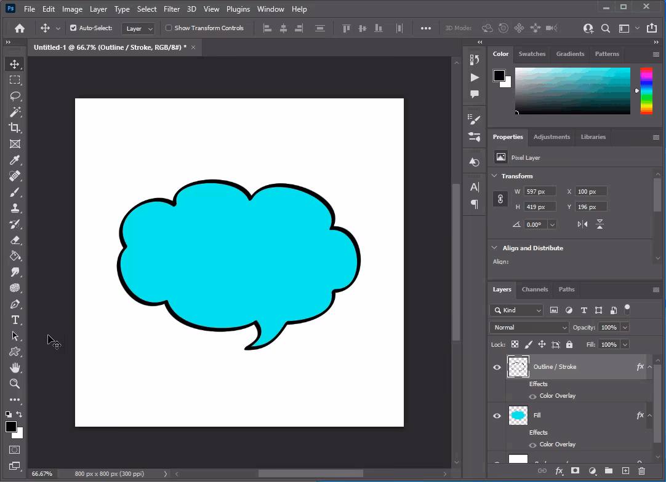
Task: Pick the Eyedropper tool
Action: click(x=15, y=160)
